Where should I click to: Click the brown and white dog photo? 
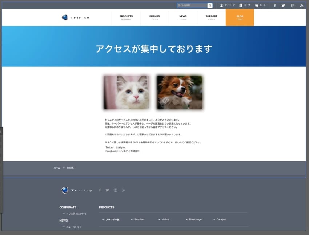180,92
